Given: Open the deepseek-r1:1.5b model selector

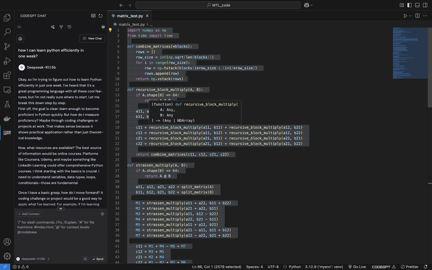Looking at the screenshot, I should [33, 259].
